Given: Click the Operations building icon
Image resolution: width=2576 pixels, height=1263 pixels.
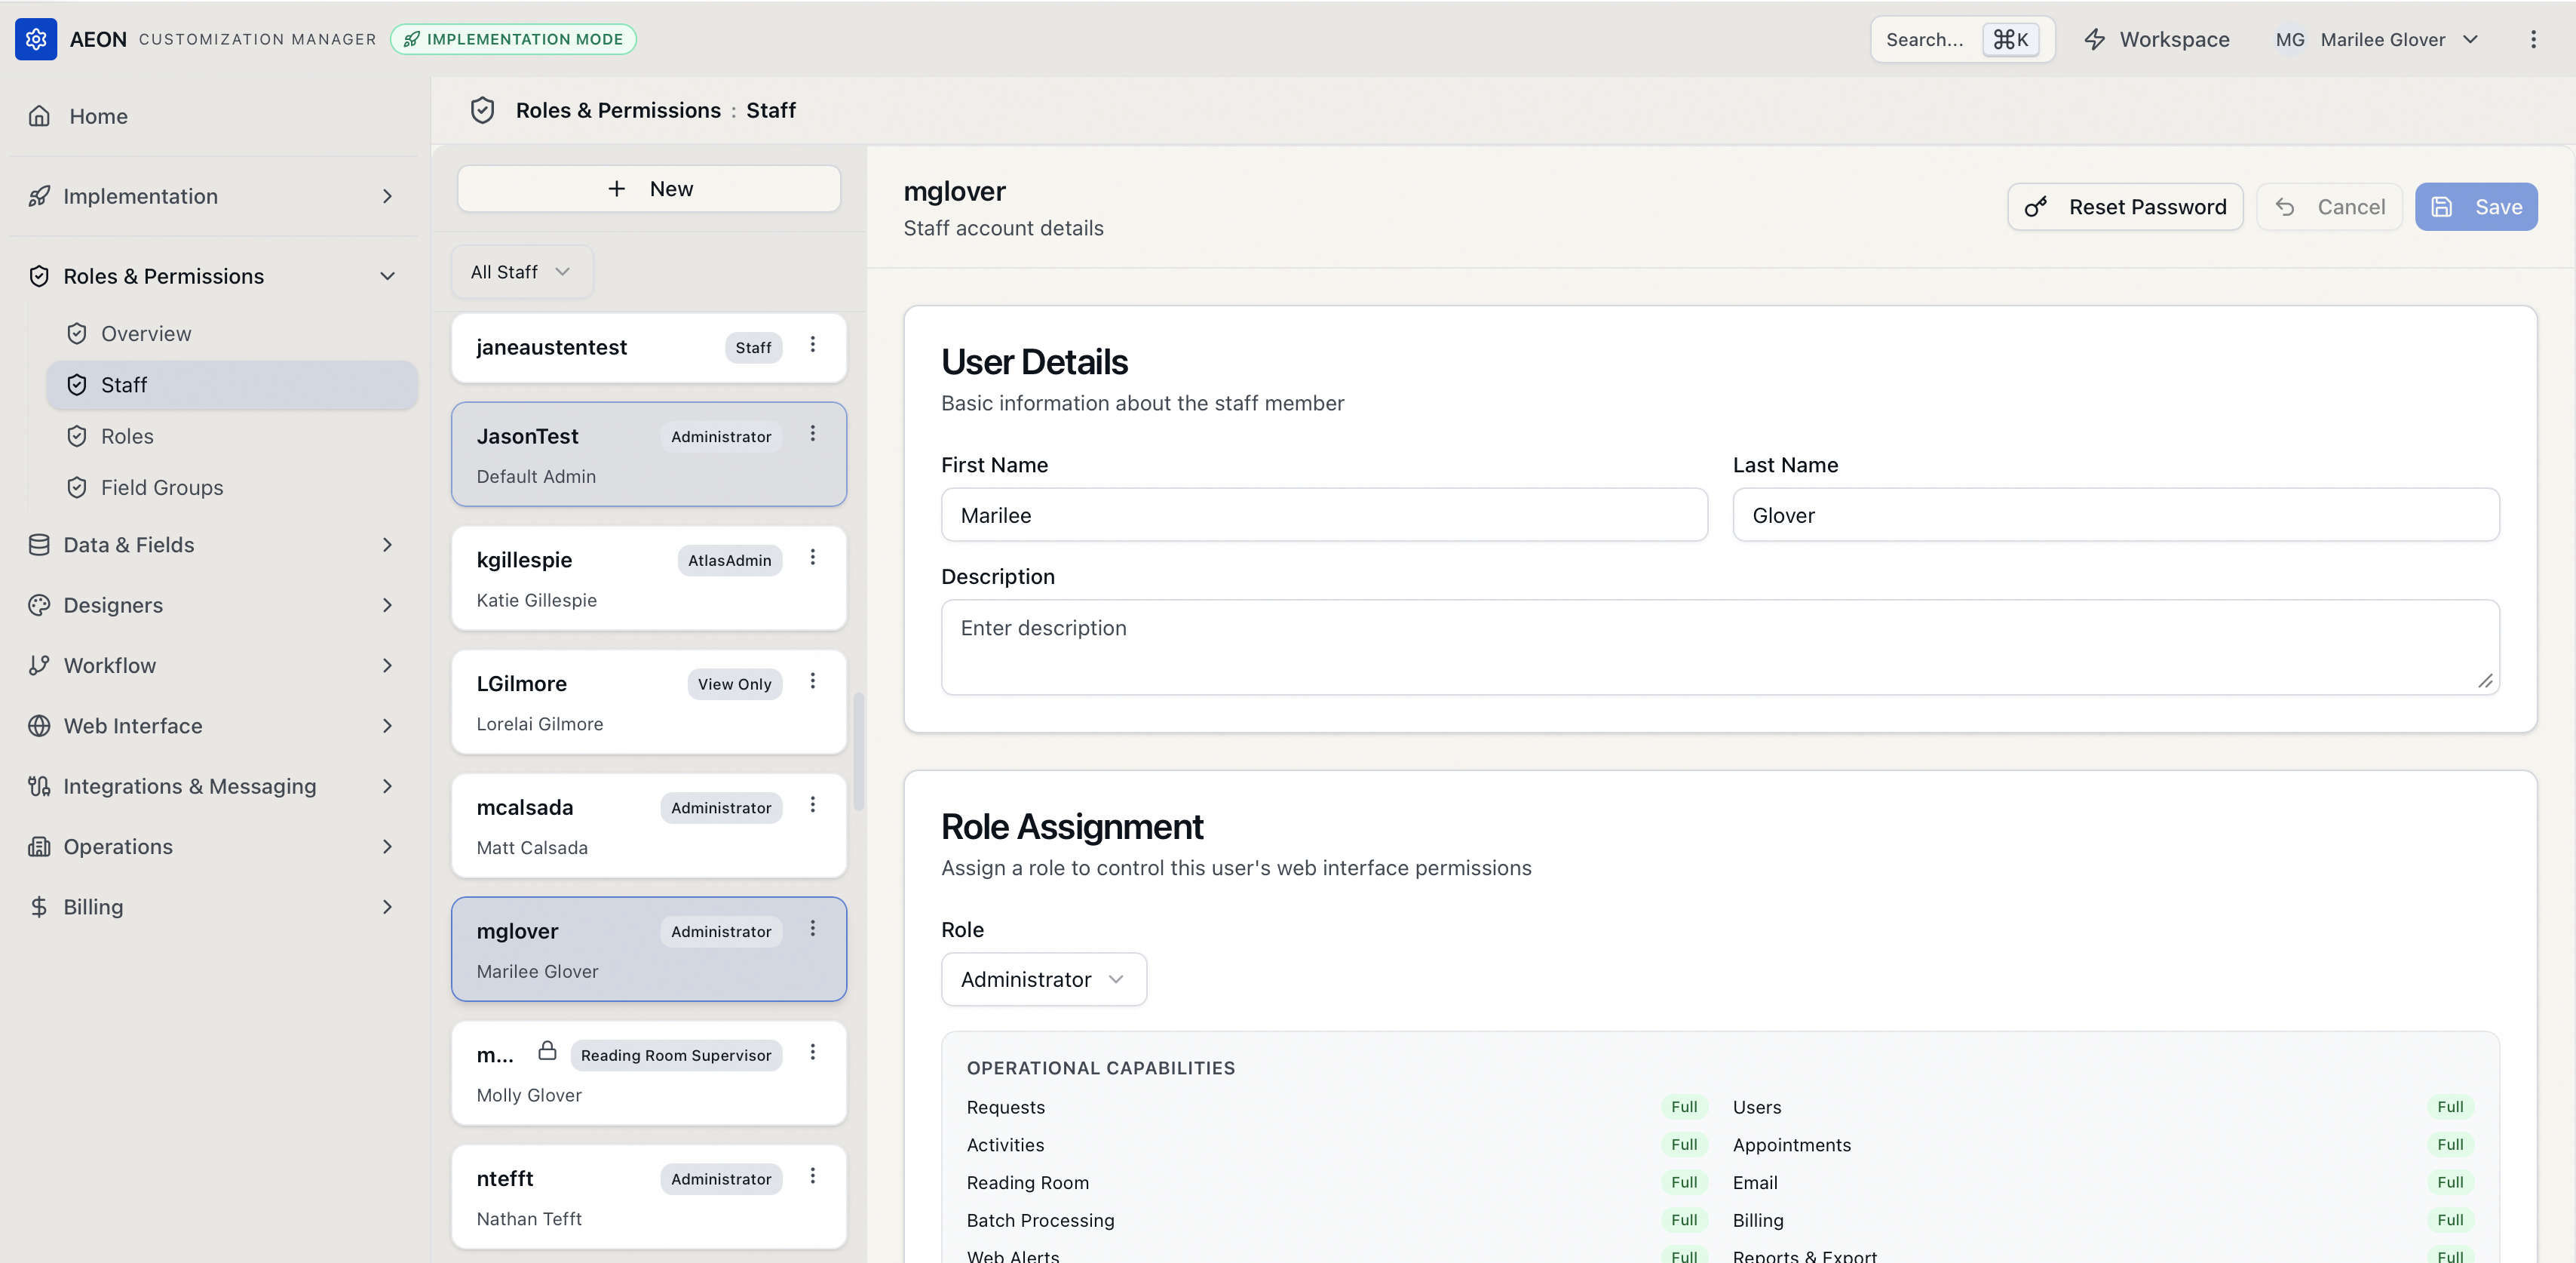Looking at the screenshot, I should (x=39, y=847).
